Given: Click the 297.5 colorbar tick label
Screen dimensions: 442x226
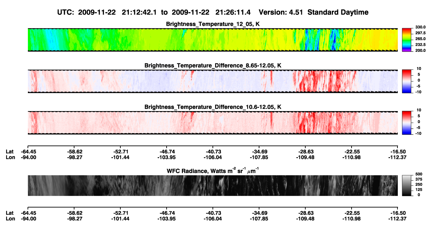Looking at the screenshot, I should [x=420, y=33].
